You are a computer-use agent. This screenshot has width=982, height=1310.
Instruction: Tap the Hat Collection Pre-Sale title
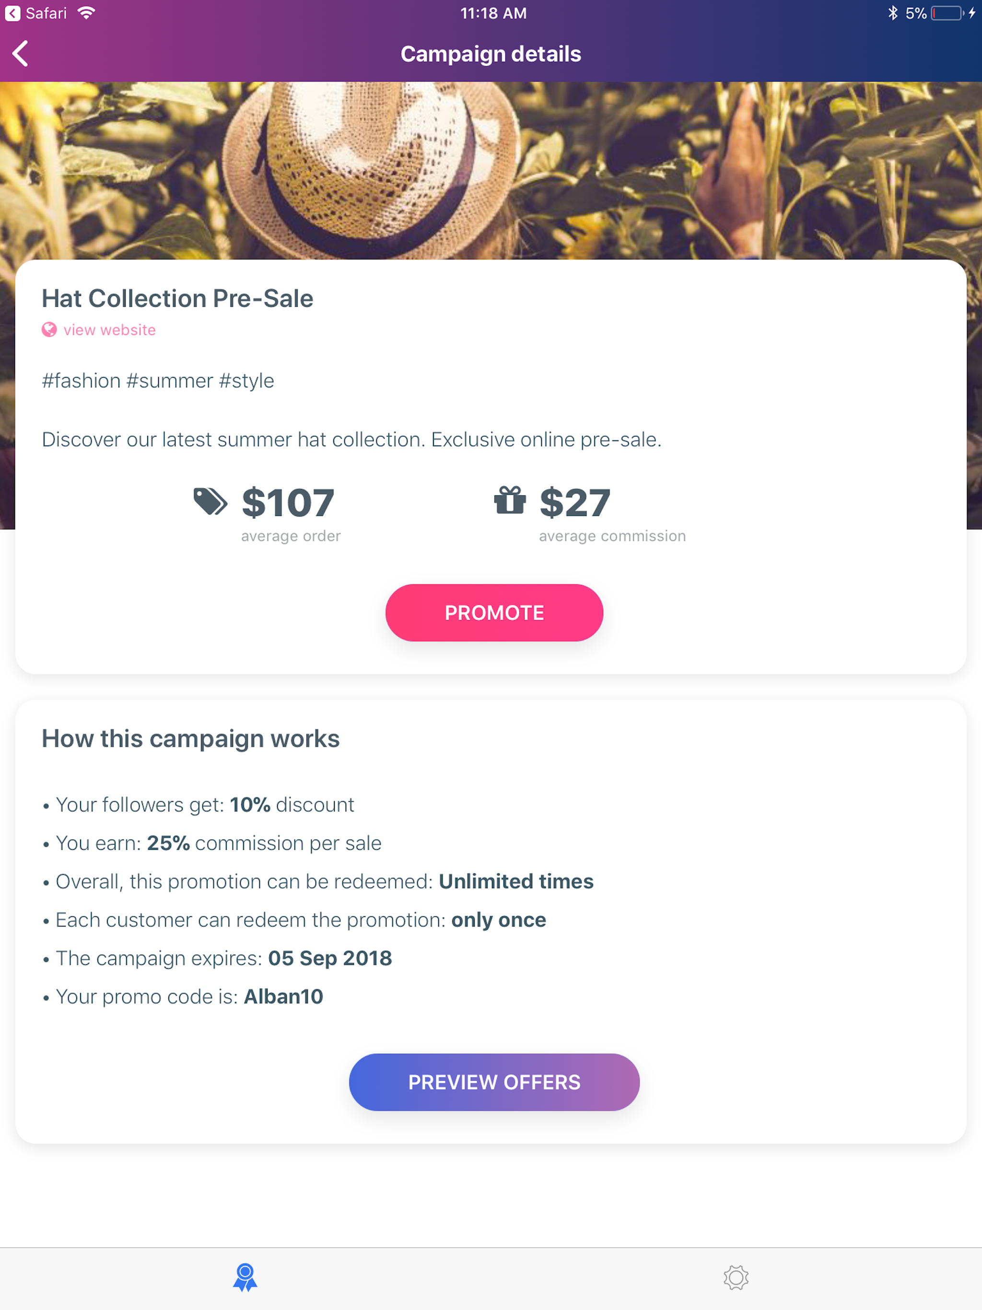[178, 298]
